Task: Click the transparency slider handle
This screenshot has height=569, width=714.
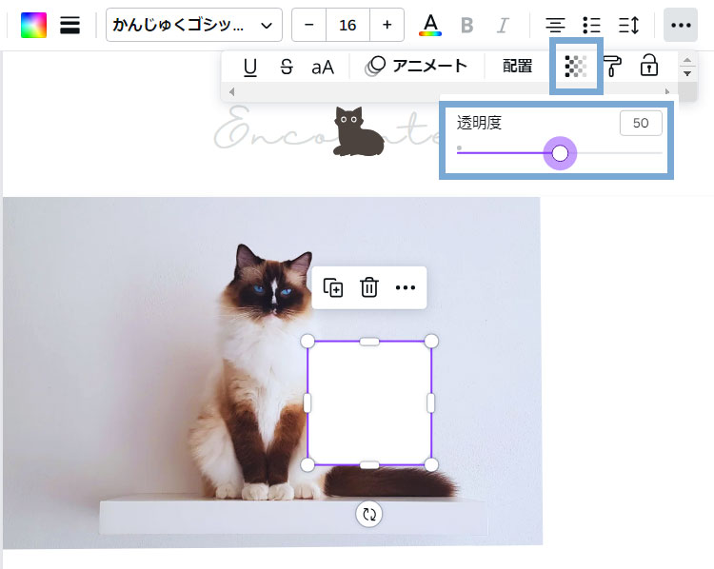Action: (560, 153)
